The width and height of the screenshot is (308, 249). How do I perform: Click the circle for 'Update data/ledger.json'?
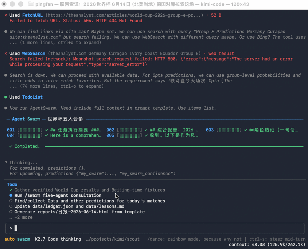(x=11, y=206)
